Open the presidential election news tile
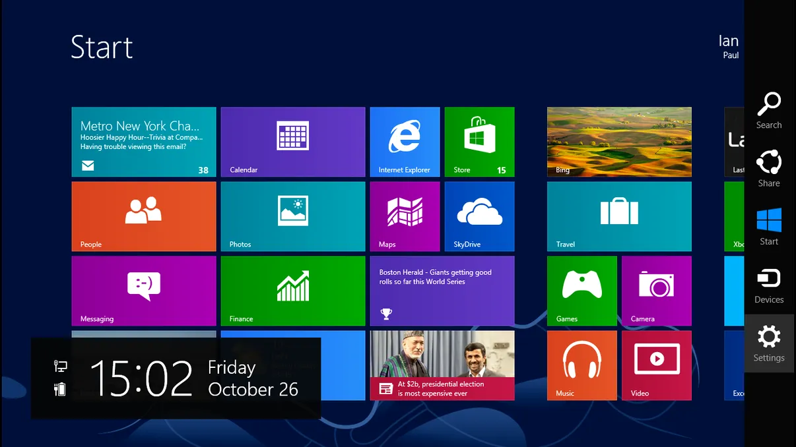 pos(442,365)
